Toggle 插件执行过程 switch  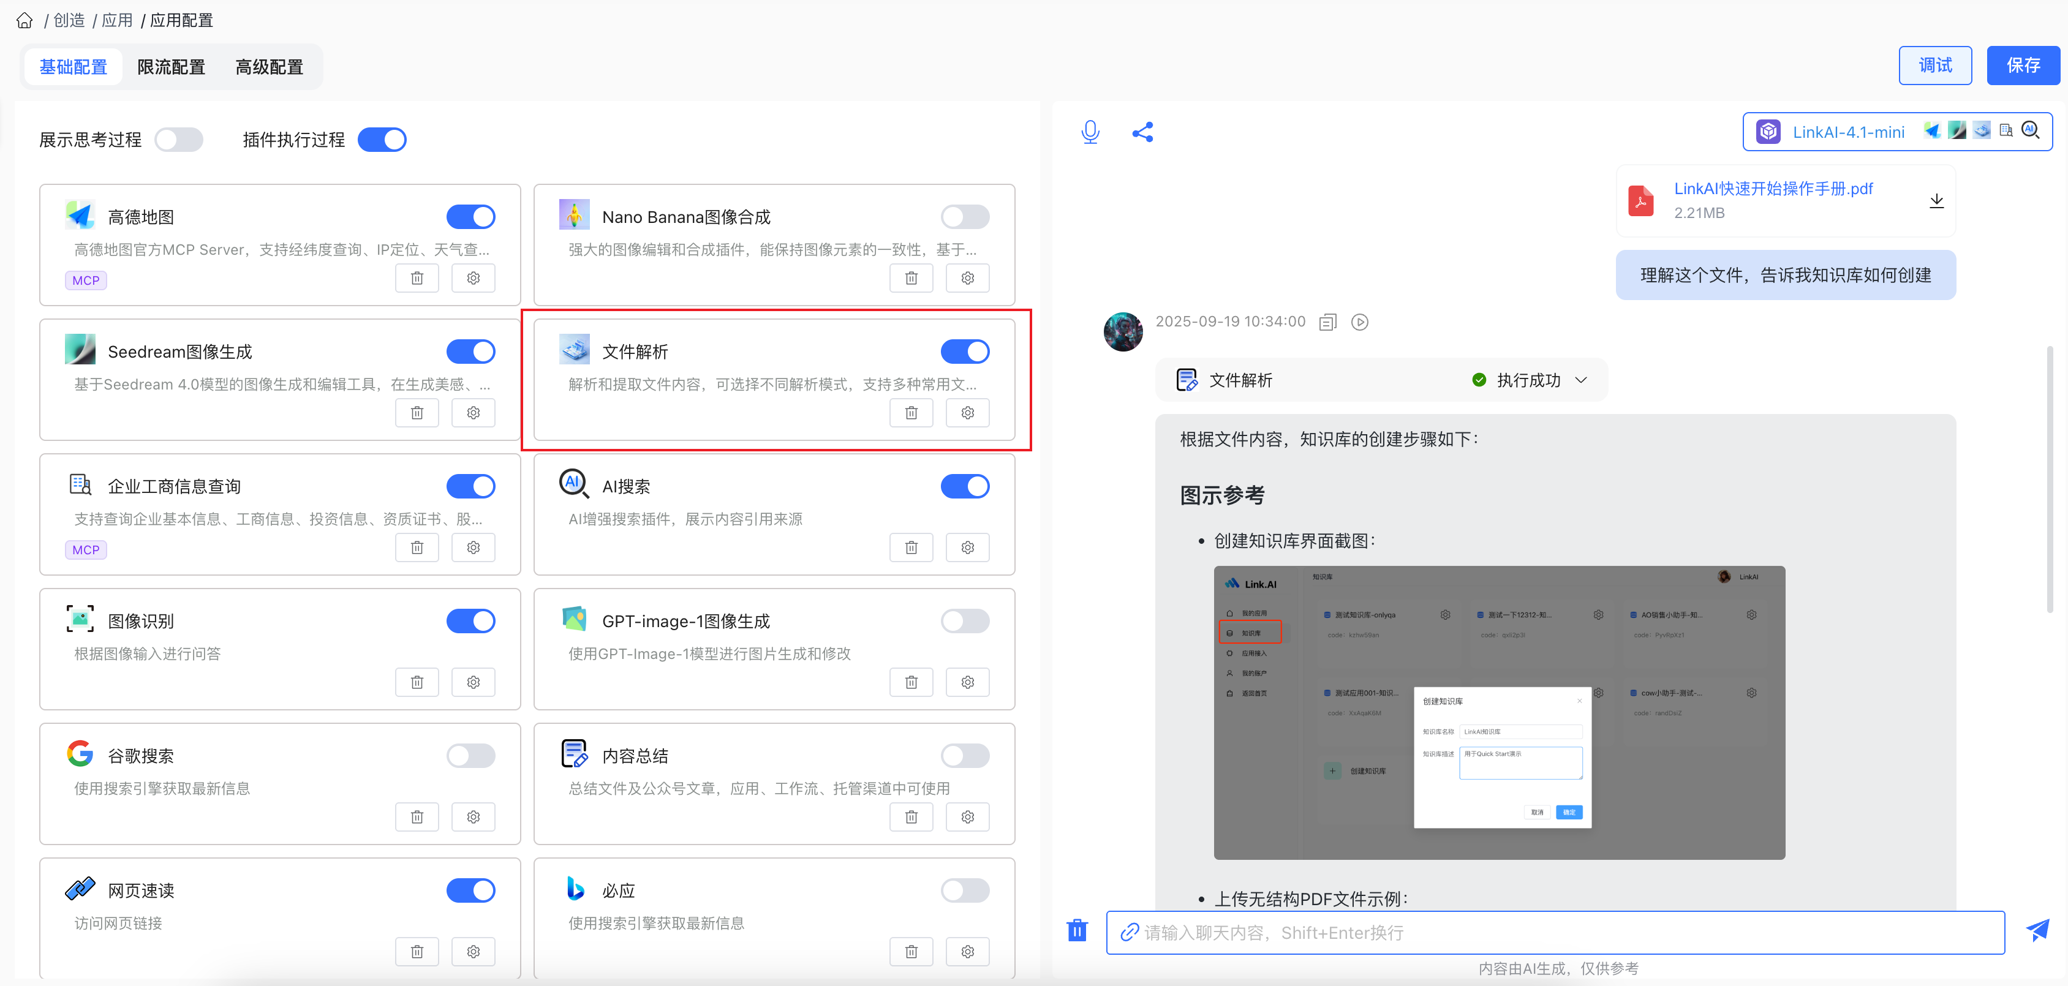coord(382,140)
